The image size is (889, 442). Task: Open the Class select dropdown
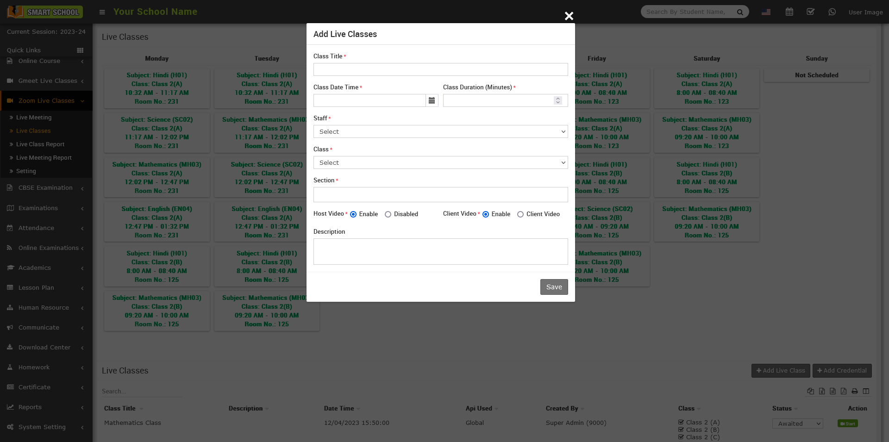(440, 162)
